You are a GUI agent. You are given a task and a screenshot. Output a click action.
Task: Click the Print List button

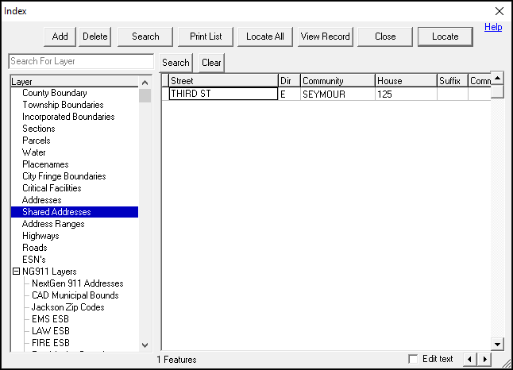[x=206, y=37]
